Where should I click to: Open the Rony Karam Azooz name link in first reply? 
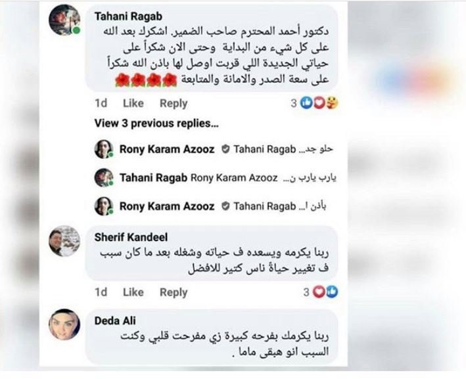click(x=167, y=149)
